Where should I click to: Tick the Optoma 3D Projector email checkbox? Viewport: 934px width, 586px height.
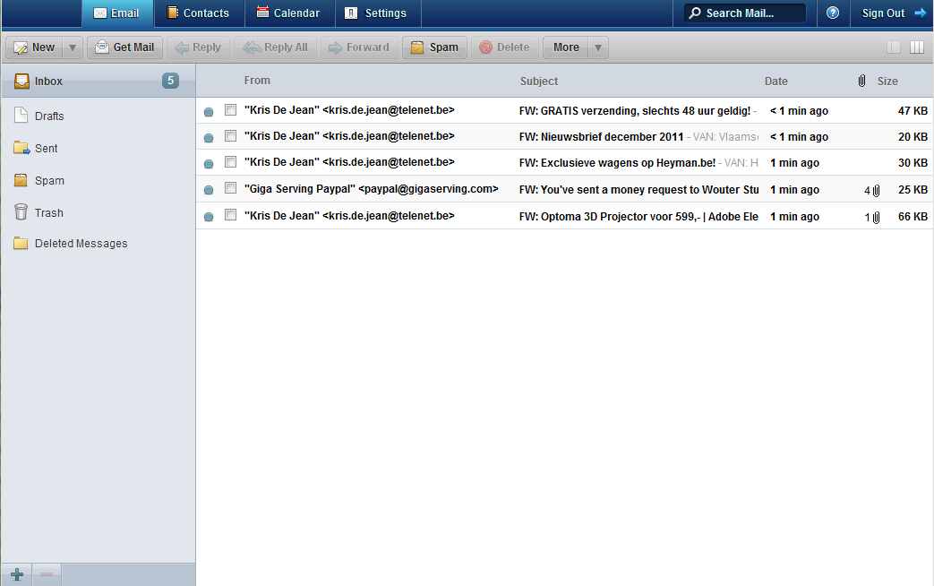(231, 216)
